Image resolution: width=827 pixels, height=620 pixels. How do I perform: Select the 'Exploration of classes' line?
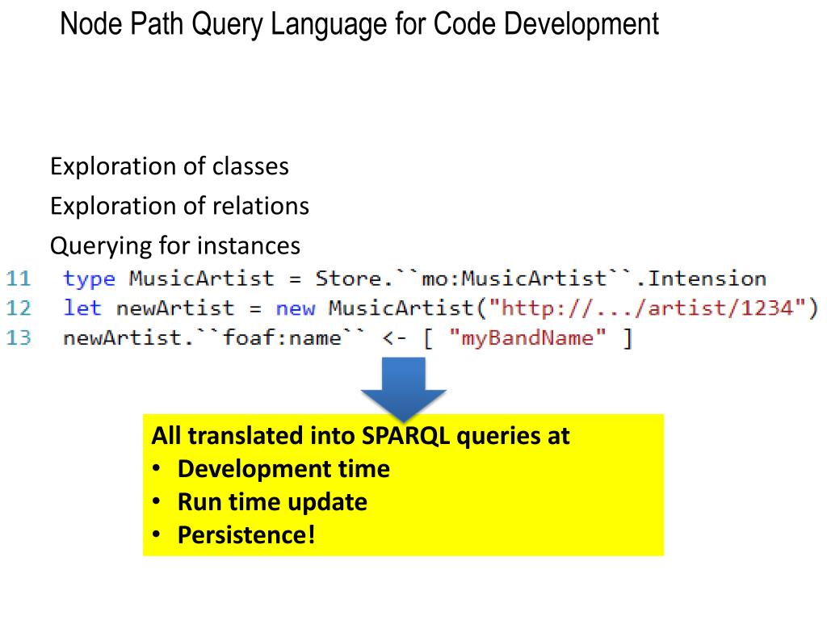(170, 166)
